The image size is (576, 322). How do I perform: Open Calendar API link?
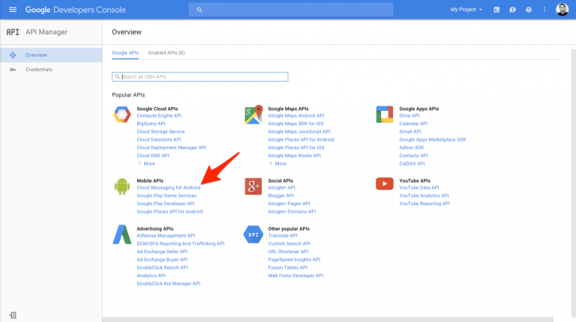click(413, 124)
